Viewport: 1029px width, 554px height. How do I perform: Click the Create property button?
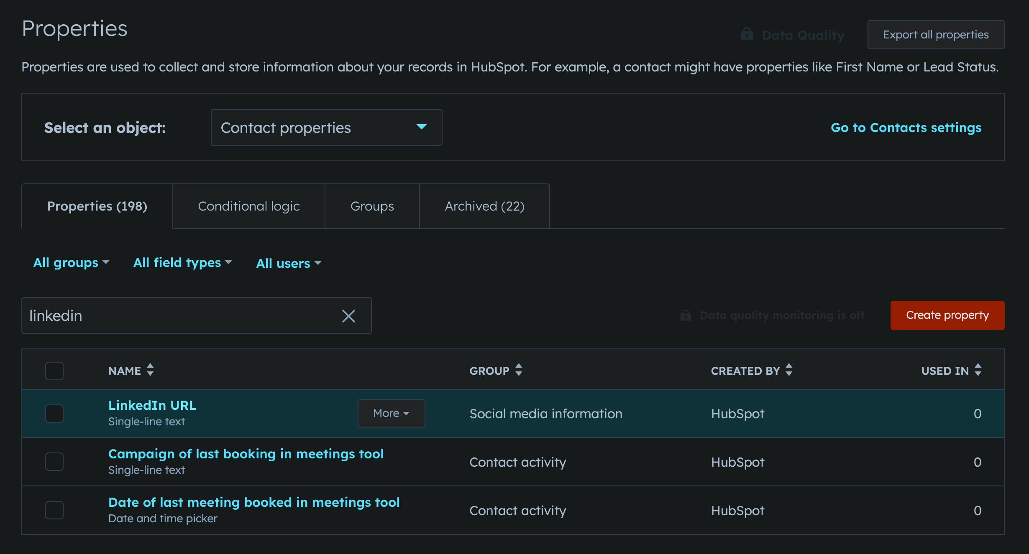click(x=947, y=315)
